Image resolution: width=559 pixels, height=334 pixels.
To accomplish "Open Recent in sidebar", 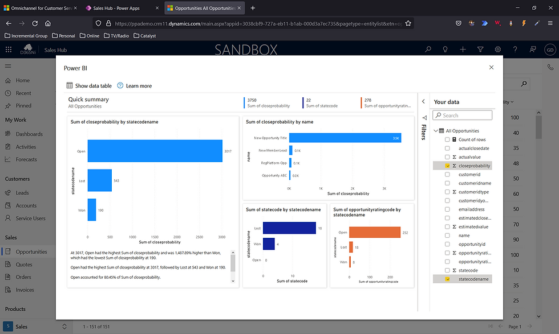I will [x=23, y=93].
